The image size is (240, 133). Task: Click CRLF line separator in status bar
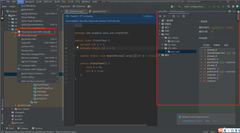(x=213, y=132)
